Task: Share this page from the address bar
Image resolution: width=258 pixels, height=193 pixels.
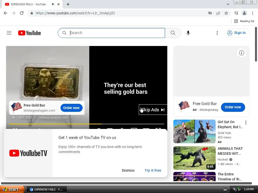Action: (218, 13)
